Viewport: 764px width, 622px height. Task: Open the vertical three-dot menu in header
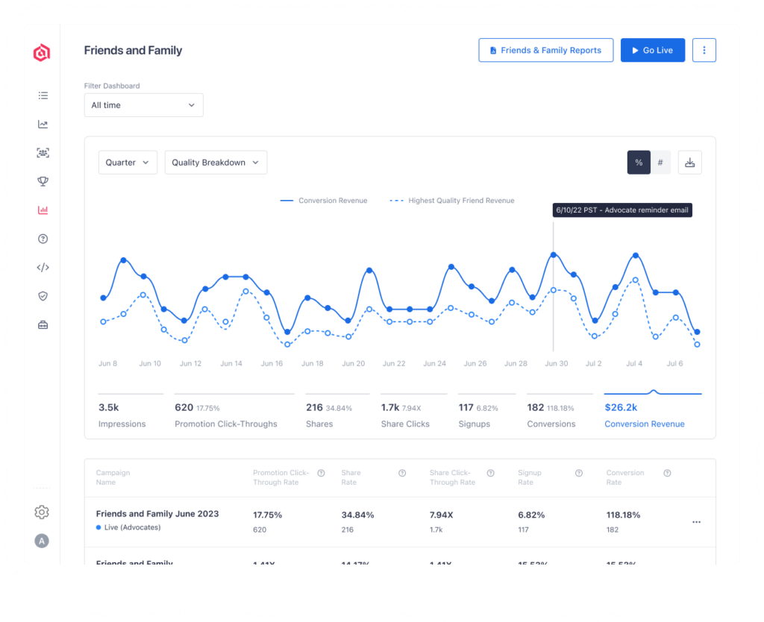coord(704,50)
